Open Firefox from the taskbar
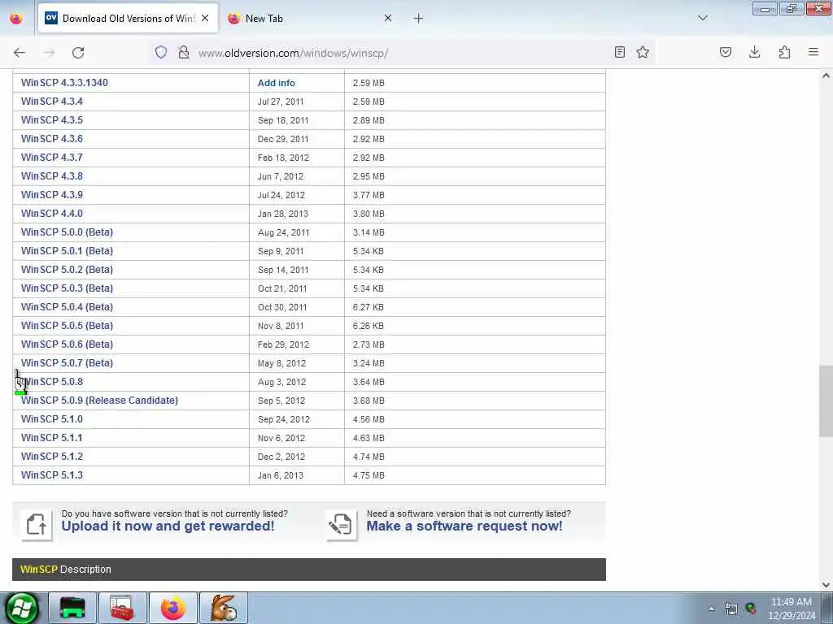Viewport: 833px width, 624px height. pyautogui.click(x=173, y=608)
